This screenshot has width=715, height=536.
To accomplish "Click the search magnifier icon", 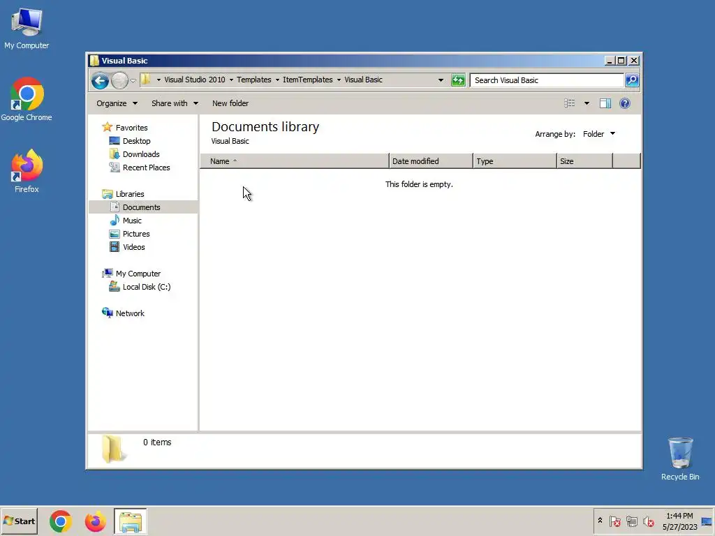I will click(x=632, y=80).
